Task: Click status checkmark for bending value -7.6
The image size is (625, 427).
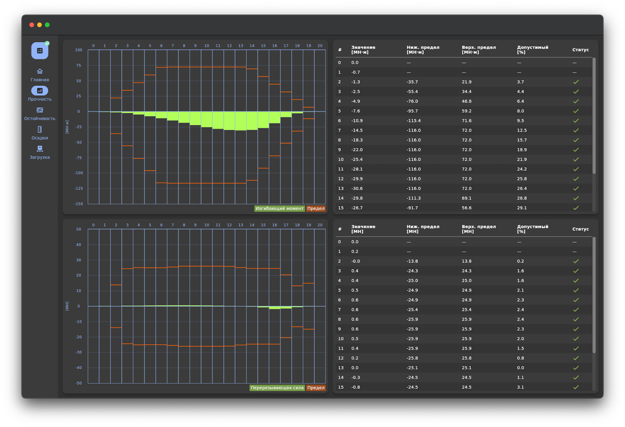Action: click(x=576, y=111)
